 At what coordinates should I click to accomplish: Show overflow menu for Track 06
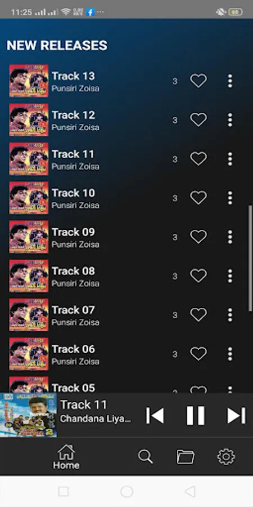click(x=230, y=354)
